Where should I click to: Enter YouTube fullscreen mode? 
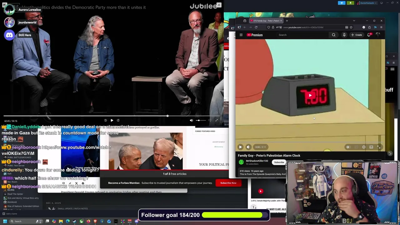379,147
